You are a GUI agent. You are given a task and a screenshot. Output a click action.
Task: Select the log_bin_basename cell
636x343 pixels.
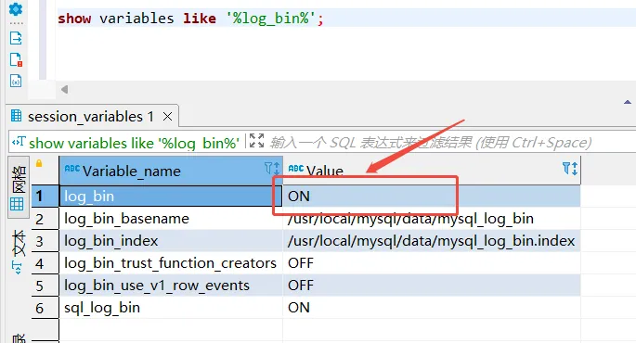[171, 219]
